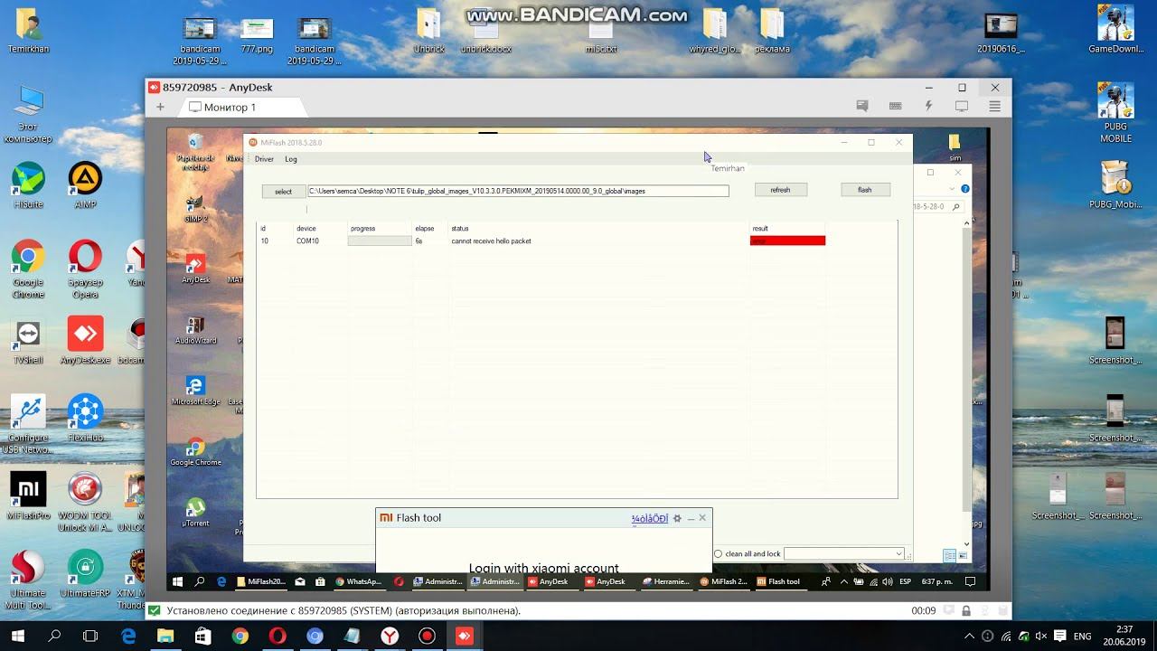Open the Flash tool settings gear
Screen dimensions: 1157x651
[677, 518]
